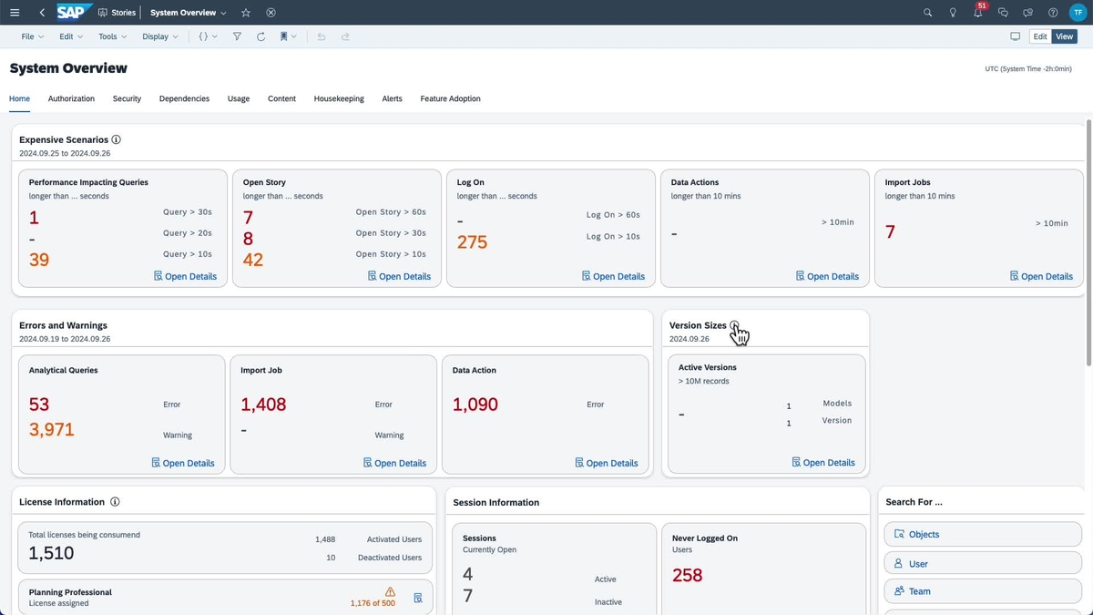Open the search magnifier in header
Viewport: 1093px width, 615px height.
click(x=927, y=13)
